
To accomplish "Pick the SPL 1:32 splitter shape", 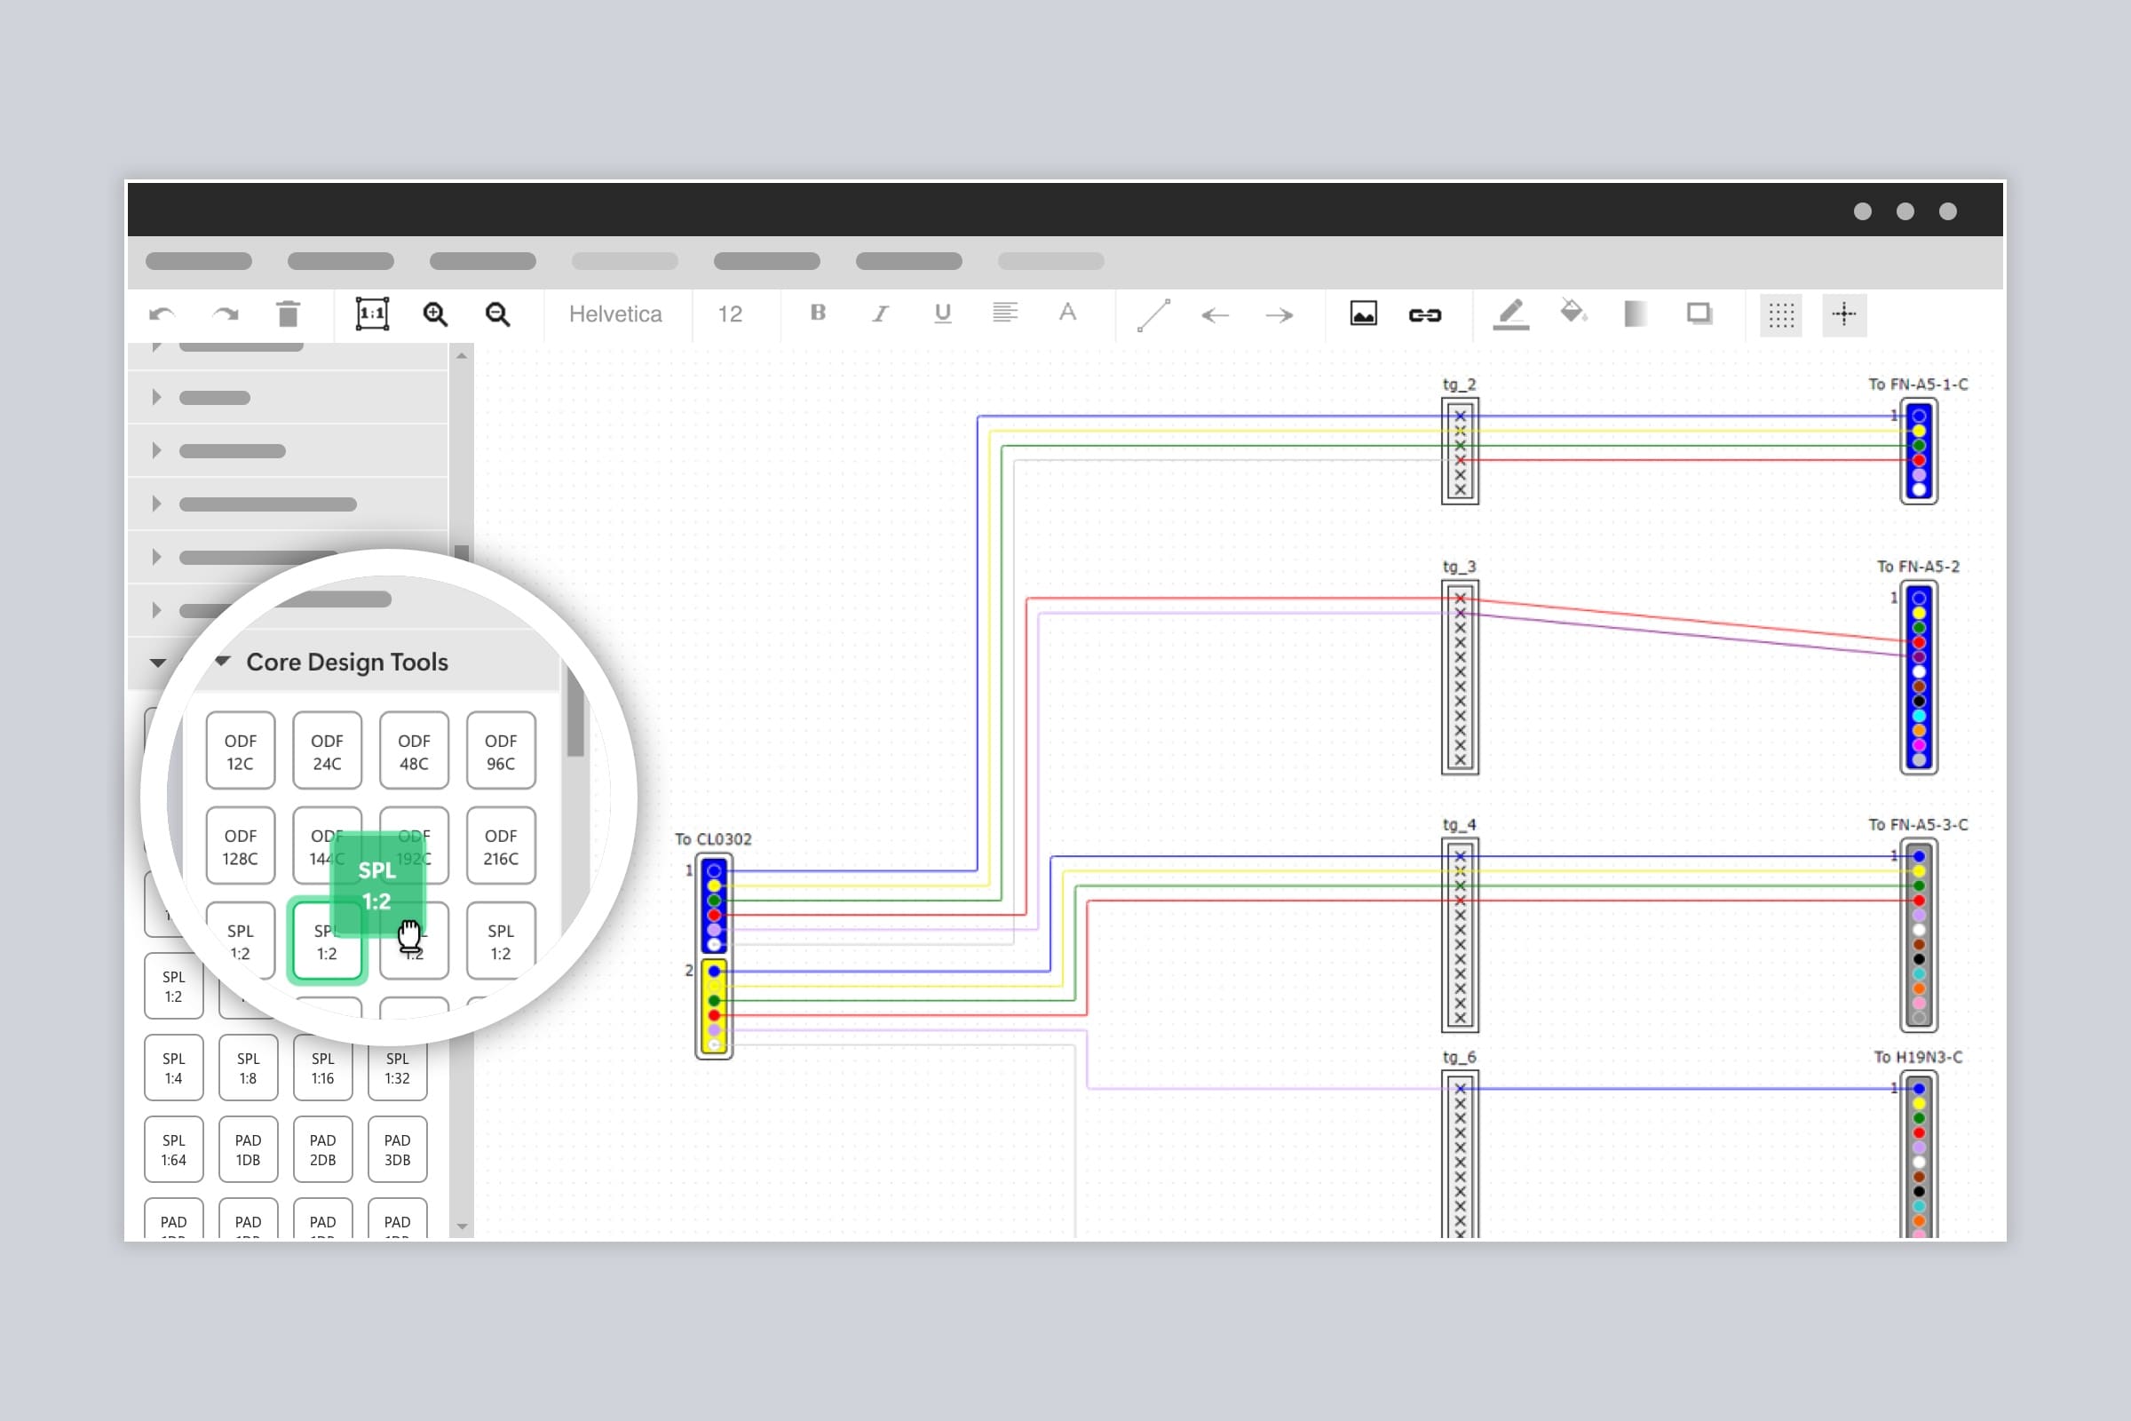I will click(x=397, y=1068).
